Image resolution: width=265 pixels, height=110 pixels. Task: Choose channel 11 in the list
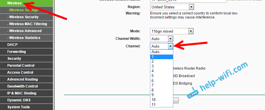pos(162,105)
